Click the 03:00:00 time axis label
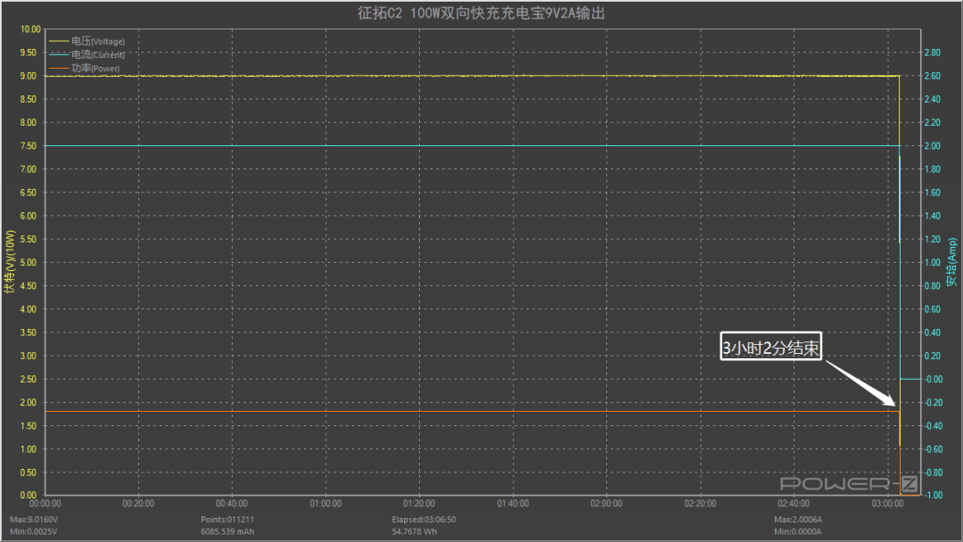Screen dimensions: 963x542 887,504
